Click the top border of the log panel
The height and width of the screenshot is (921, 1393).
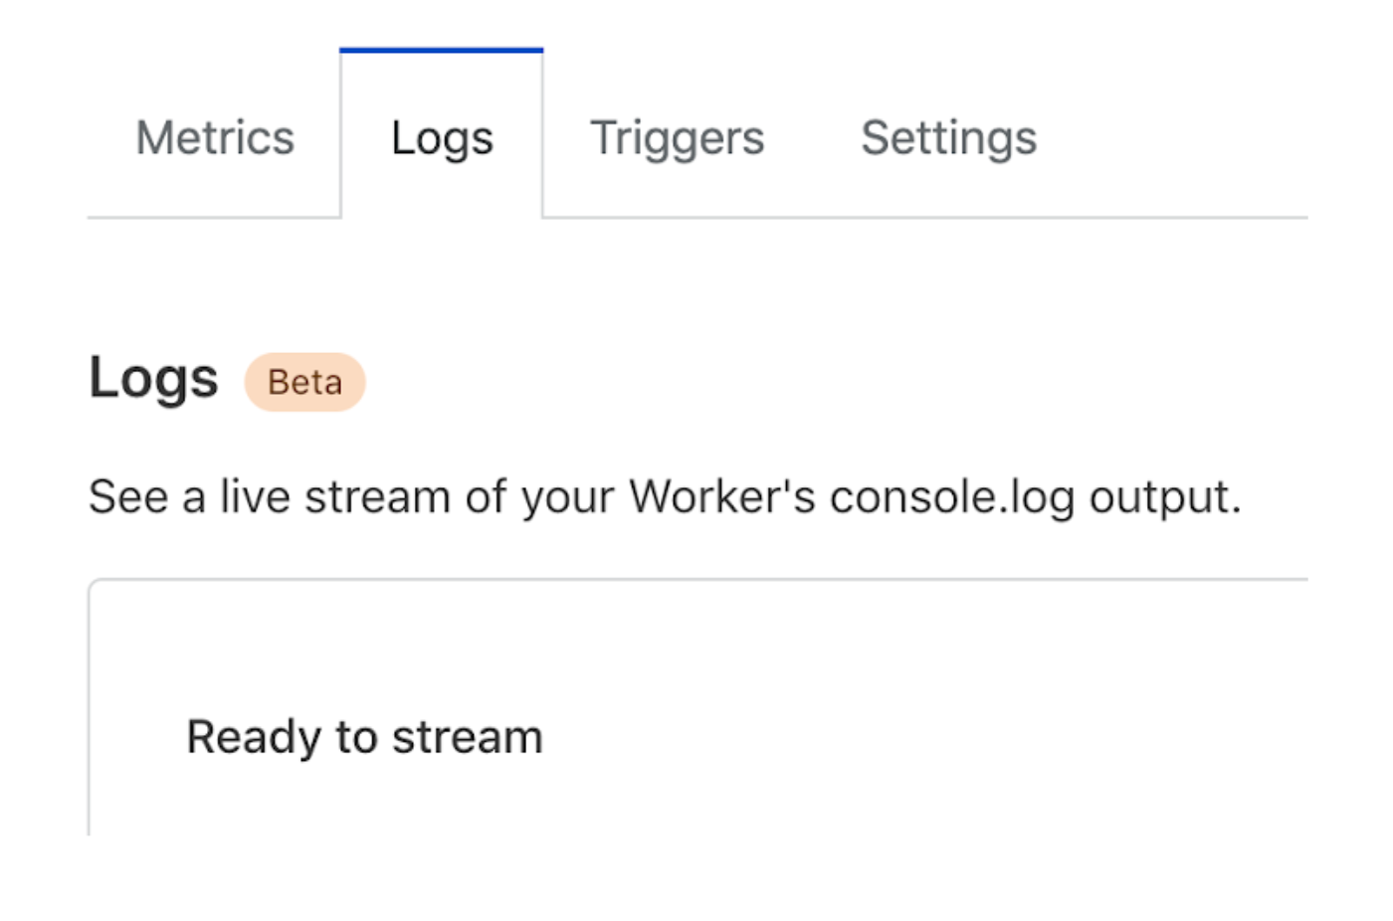(696, 579)
